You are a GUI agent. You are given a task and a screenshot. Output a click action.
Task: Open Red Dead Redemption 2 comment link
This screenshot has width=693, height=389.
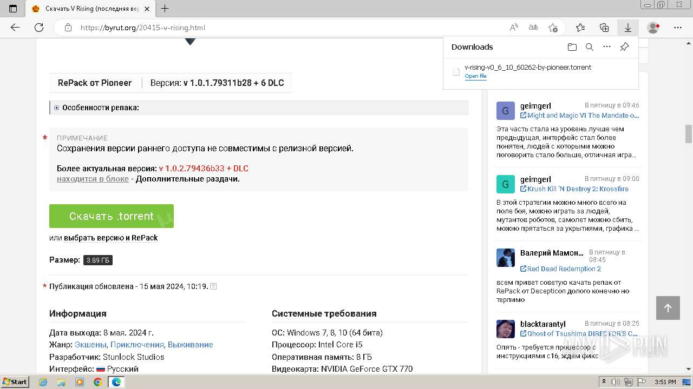(x=560, y=269)
